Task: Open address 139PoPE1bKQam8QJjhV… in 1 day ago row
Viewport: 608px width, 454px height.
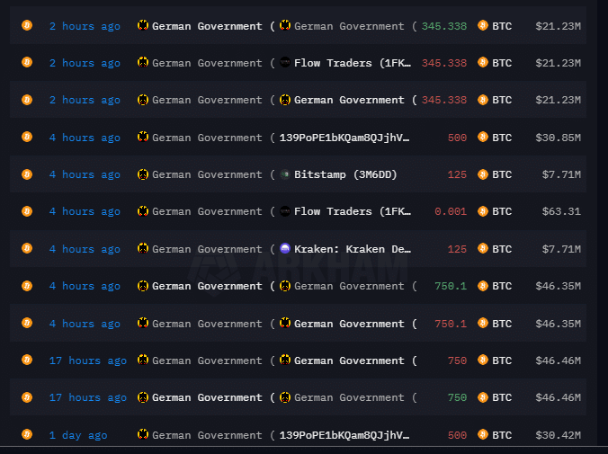Action: [344, 435]
